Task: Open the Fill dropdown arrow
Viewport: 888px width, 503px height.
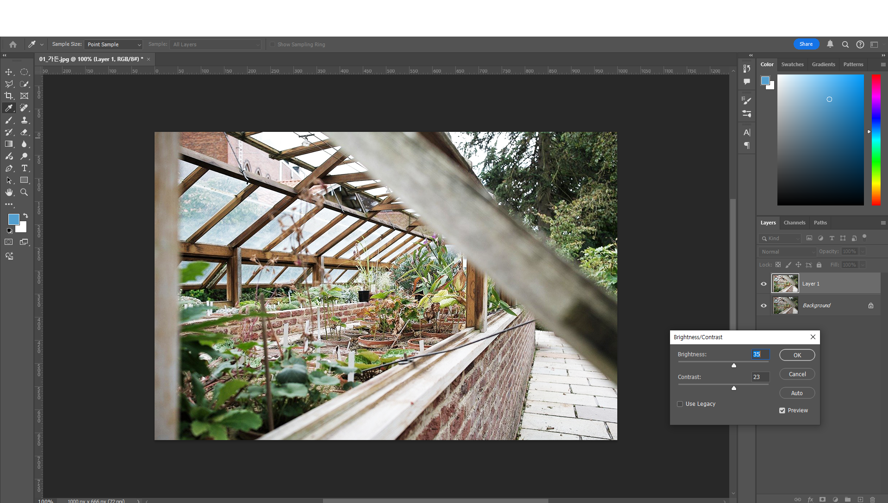Action: click(863, 265)
